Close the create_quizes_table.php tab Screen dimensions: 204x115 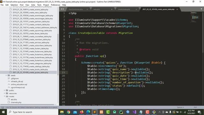click(177, 9)
